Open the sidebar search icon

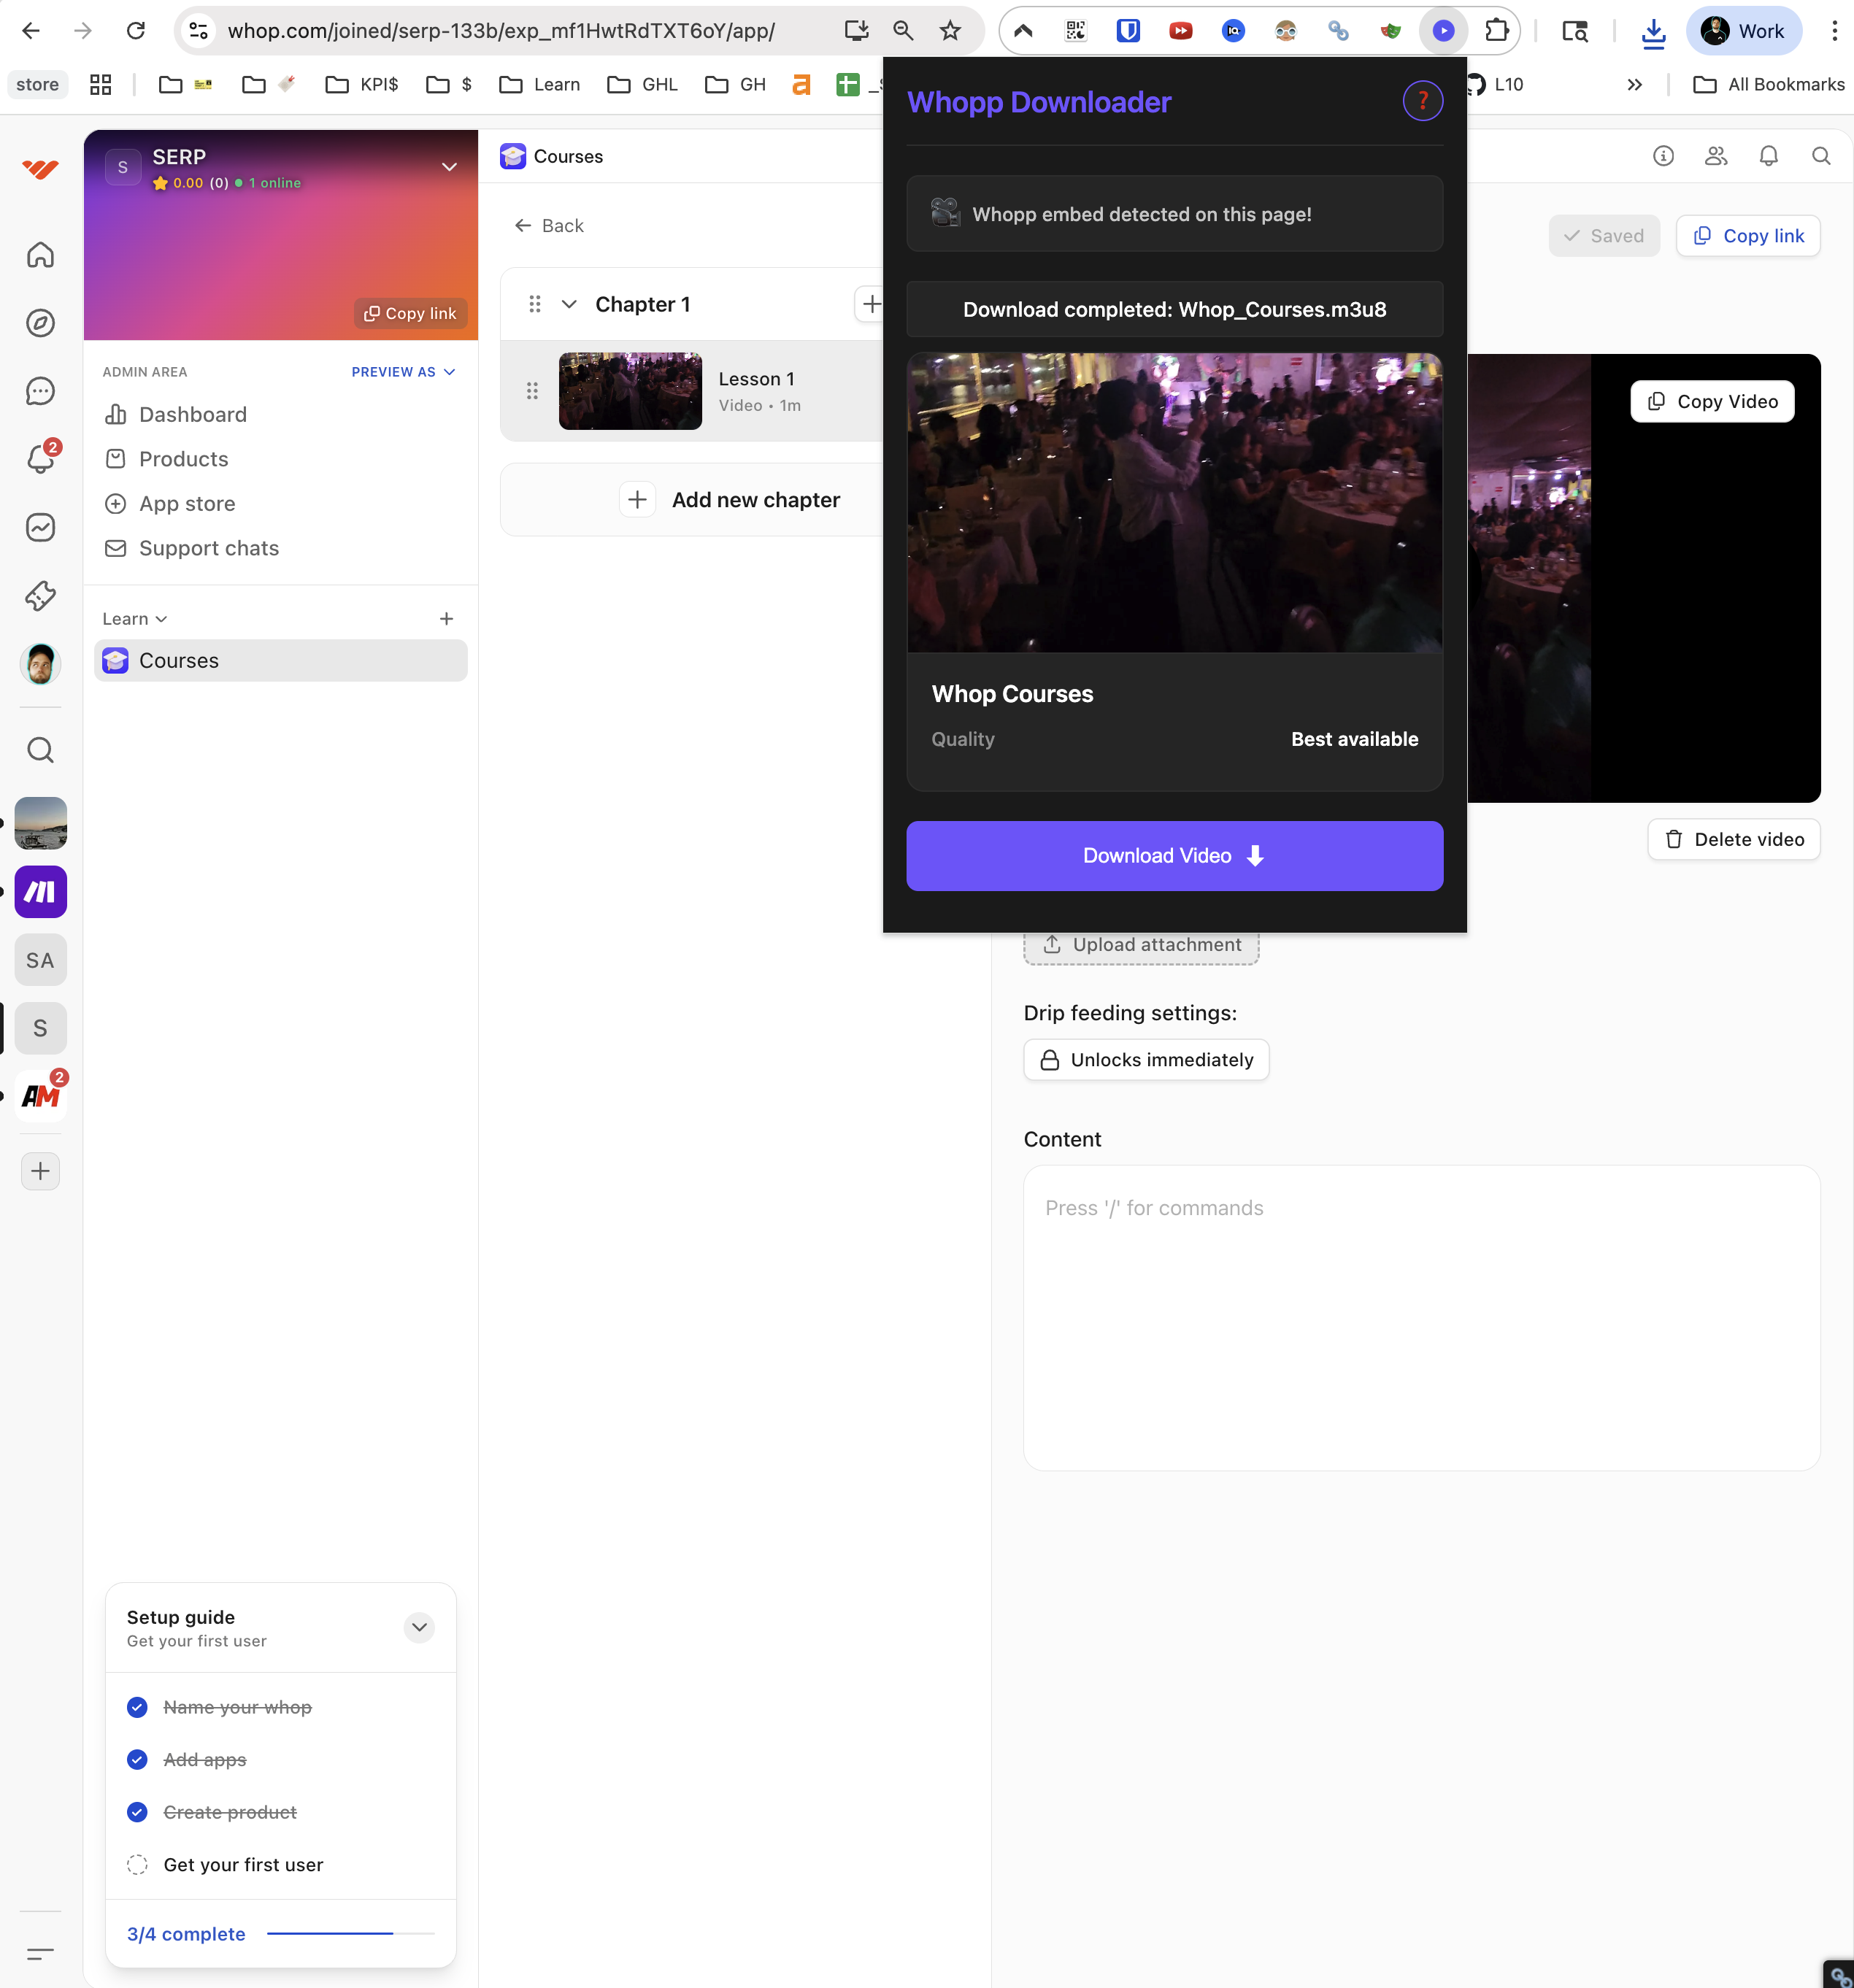tap(40, 750)
